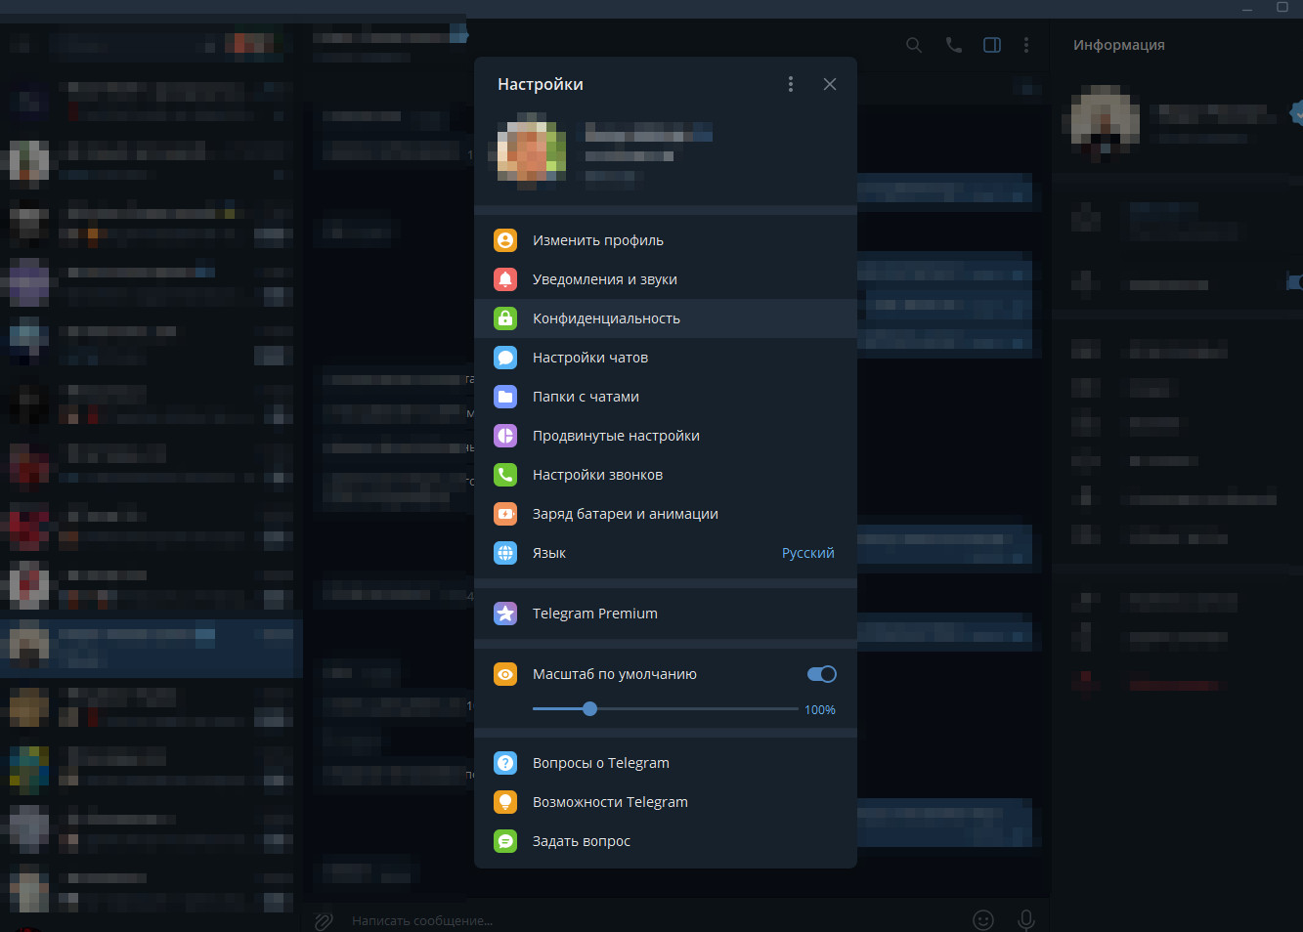Open Заряд батареи и анимации settings
Screen dimensions: 1303x932
pyautogui.click(x=625, y=514)
